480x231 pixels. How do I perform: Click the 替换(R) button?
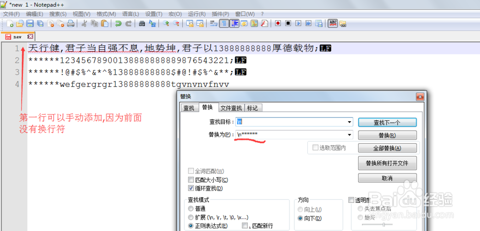coord(387,135)
